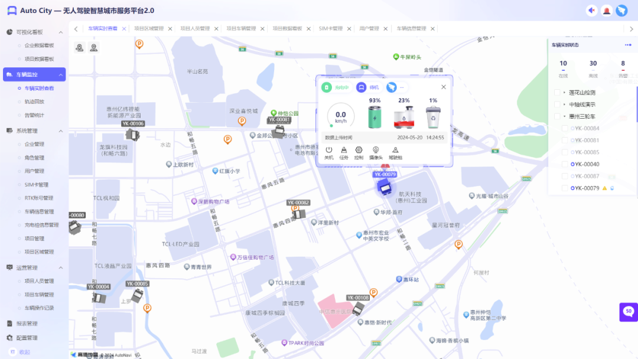The width and height of the screenshot is (638, 359).
Task: Open the 摄像头 camera icon in popup
Action: 375,151
